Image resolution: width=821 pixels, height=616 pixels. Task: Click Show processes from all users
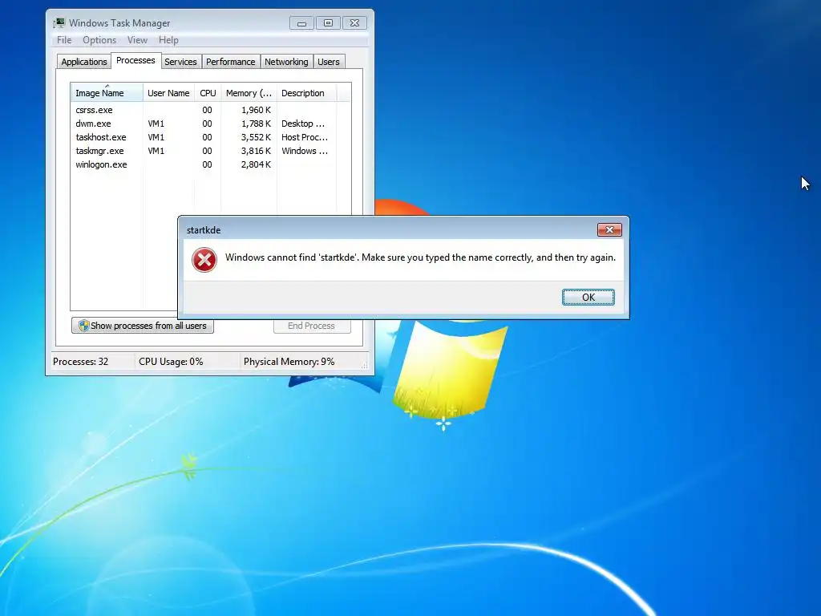tap(143, 326)
